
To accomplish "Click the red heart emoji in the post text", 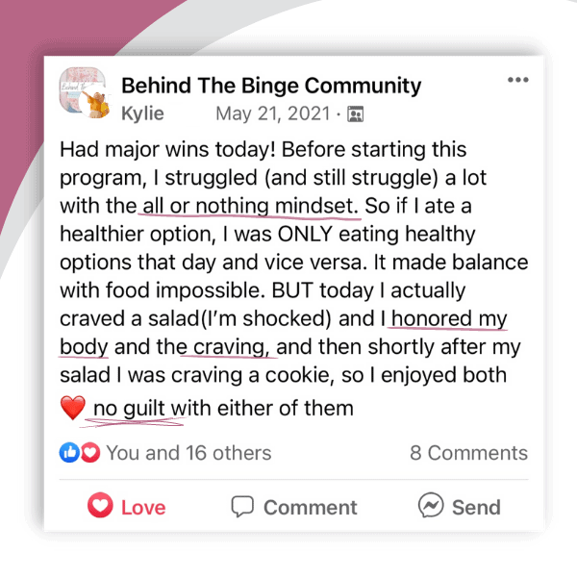I will tap(73, 408).
